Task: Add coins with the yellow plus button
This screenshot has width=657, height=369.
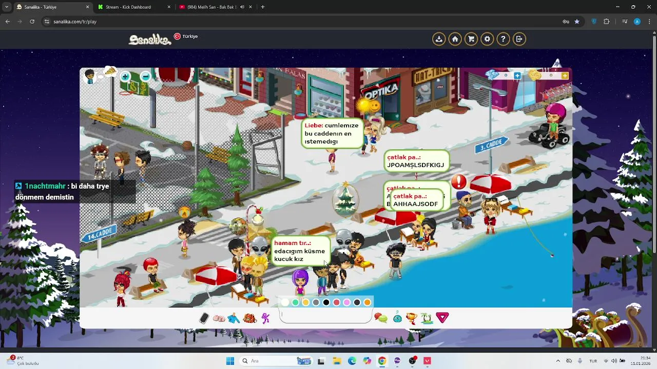Action: (565, 76)
